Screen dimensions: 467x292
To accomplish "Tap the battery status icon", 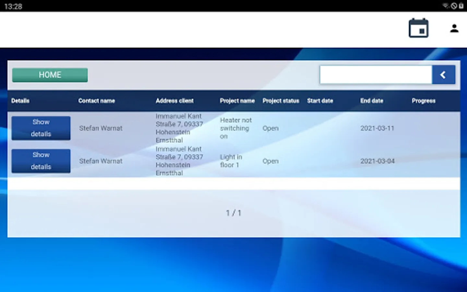I will (x=461, y=6).
